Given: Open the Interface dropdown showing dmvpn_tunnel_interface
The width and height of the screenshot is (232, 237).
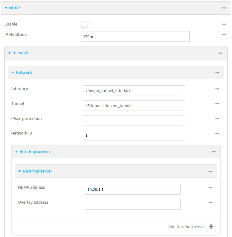Looking at the screenshot, I should [x=134, y=91].
